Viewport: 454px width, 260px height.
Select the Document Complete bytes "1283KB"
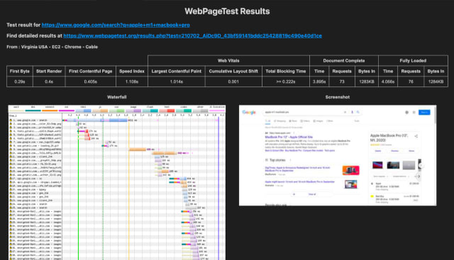tap(367, 81)
